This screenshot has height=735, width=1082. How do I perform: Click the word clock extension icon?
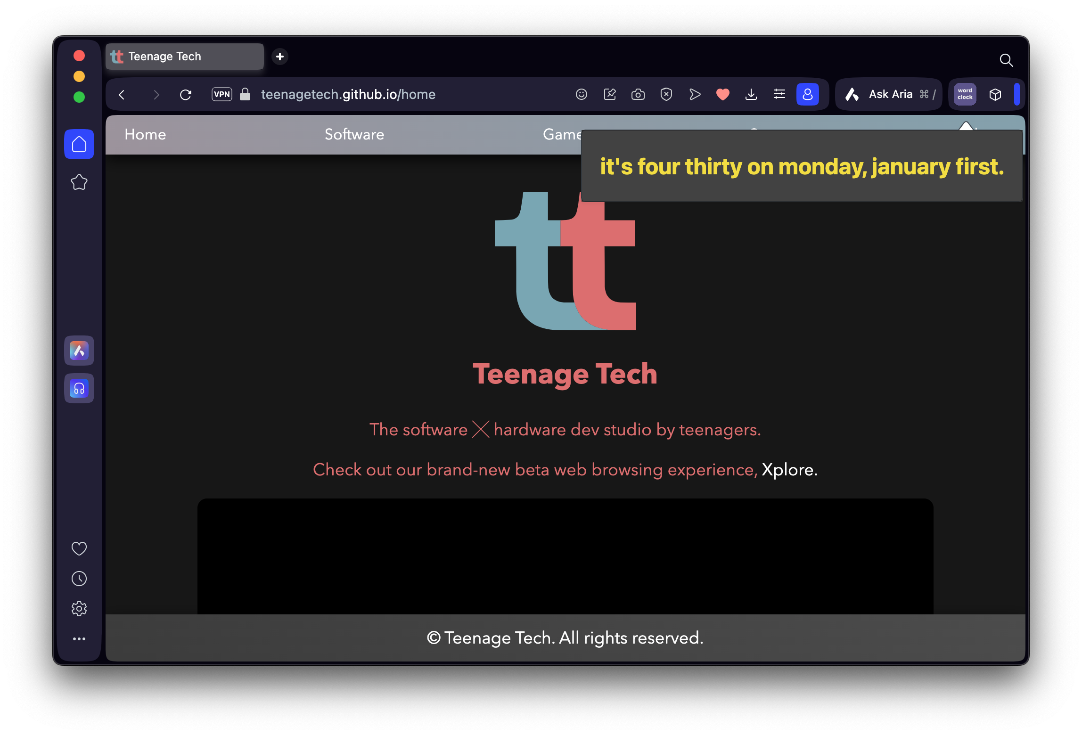click(x=965, y=94)
